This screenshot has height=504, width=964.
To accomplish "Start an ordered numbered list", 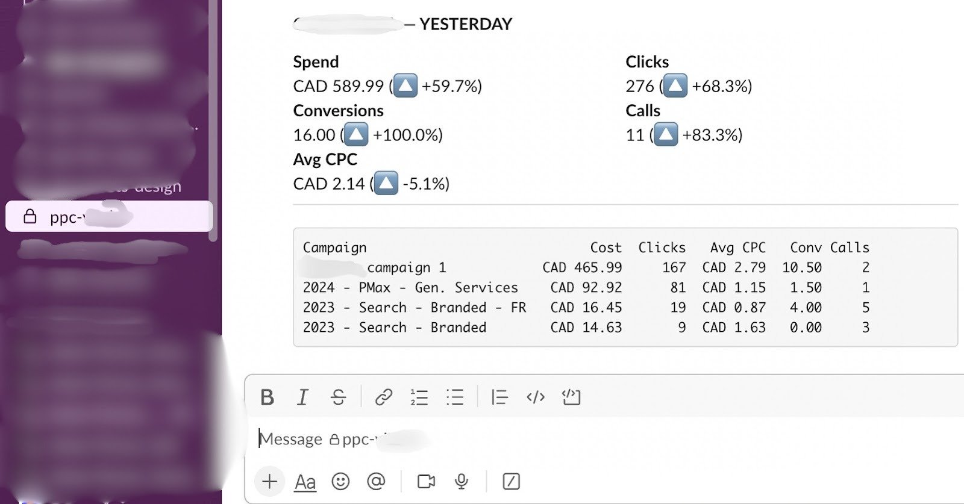I will click(x=419, y=397).
